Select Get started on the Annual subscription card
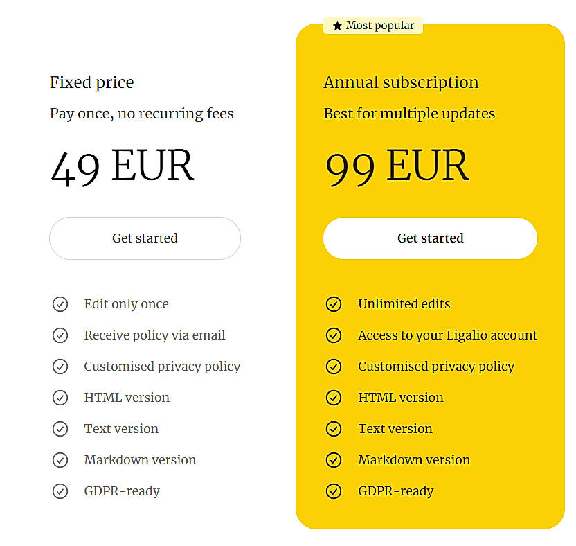The height and width of the screenshot is (546, 576). [x=430, y=238]
